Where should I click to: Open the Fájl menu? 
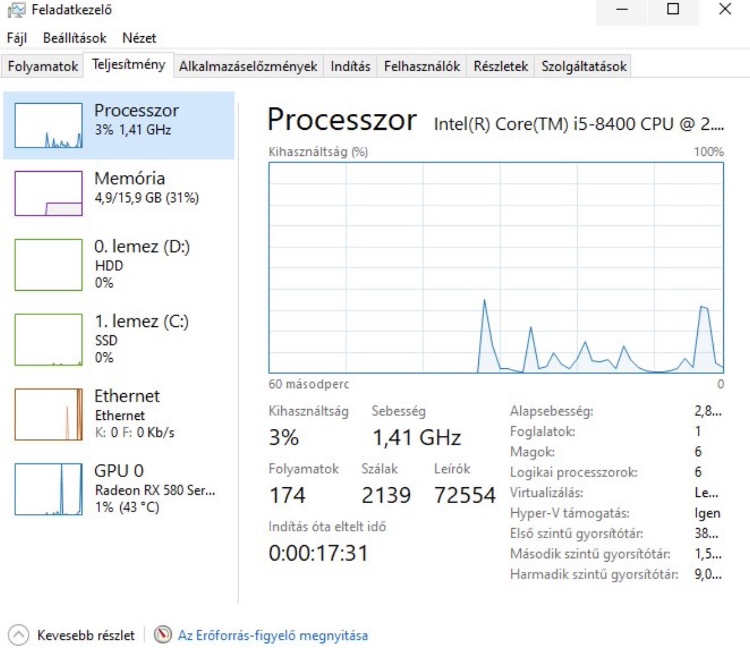(x=17, y=38)
